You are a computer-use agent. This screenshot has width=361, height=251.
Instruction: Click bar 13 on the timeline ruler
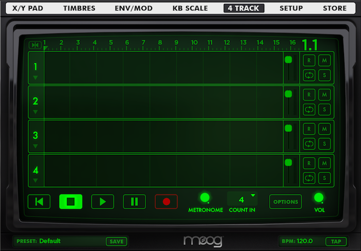pos(243,43)
